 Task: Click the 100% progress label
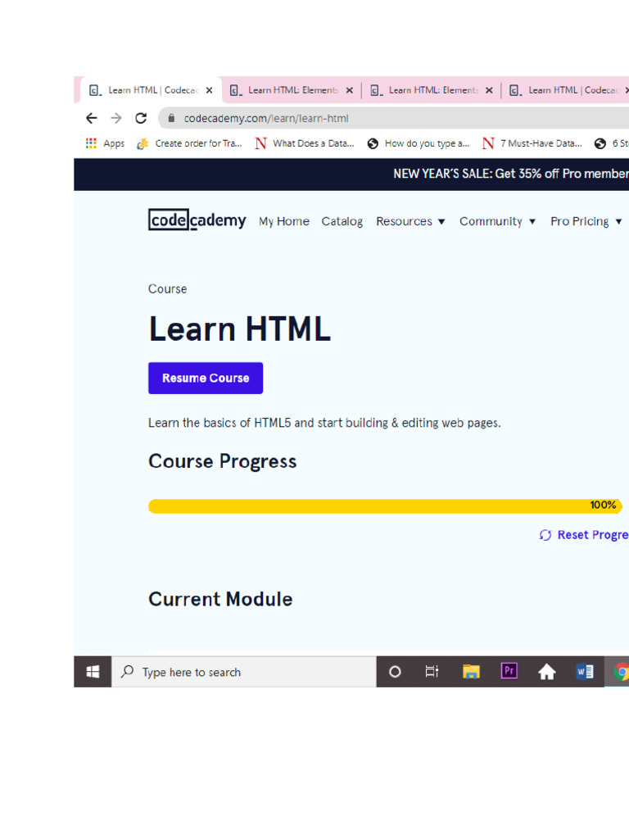[x=603, y=505]
